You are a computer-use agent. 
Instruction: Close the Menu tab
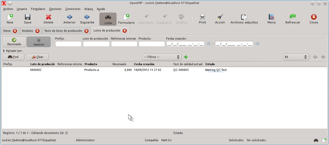click(x=15, y=31)
